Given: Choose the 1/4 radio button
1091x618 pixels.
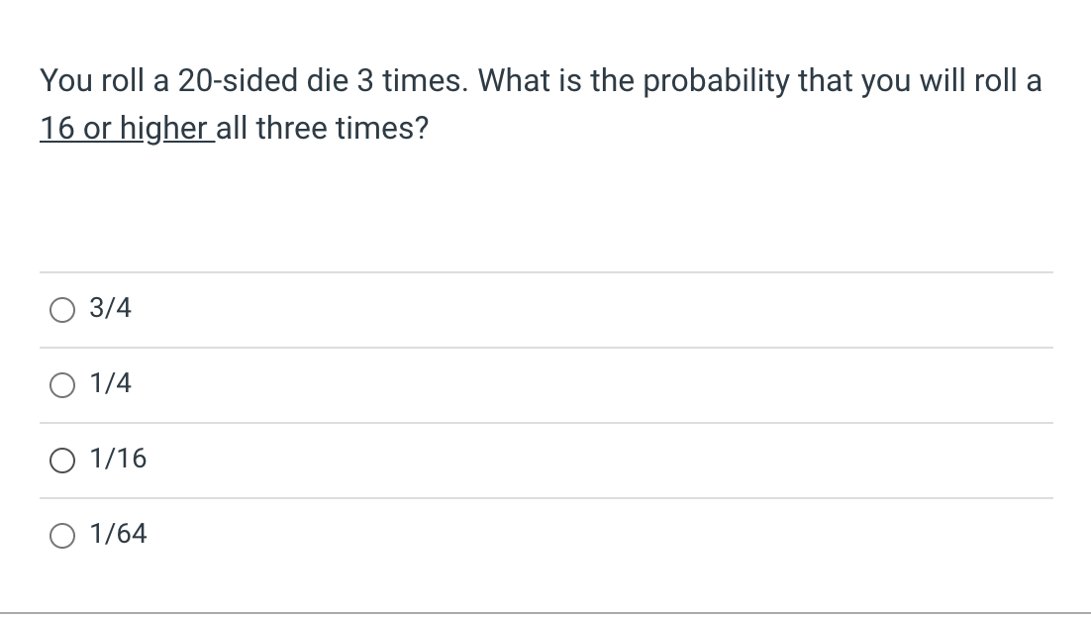Looking at the screenshot, I should pos(62,385).
